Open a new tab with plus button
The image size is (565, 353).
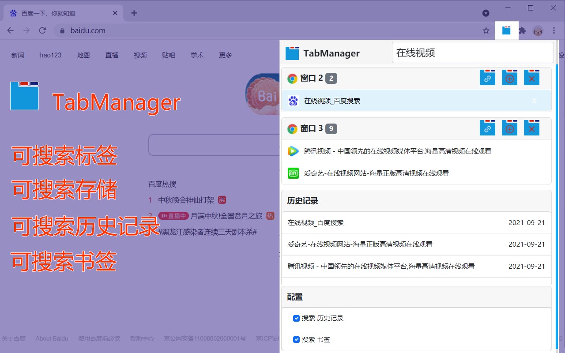pyautogui.click(x=134, y=13)
